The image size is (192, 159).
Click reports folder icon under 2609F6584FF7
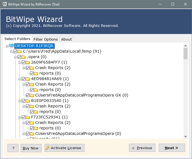click(x=36, y=73)
